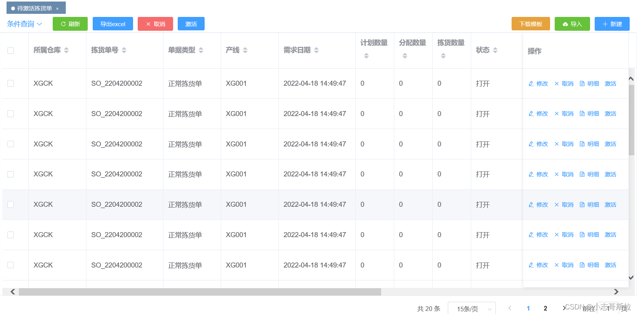Image resolution: width=637 pixels, height=314 pixels.
Task: Click the 刷新 refresh button
Action: [70, 24]
